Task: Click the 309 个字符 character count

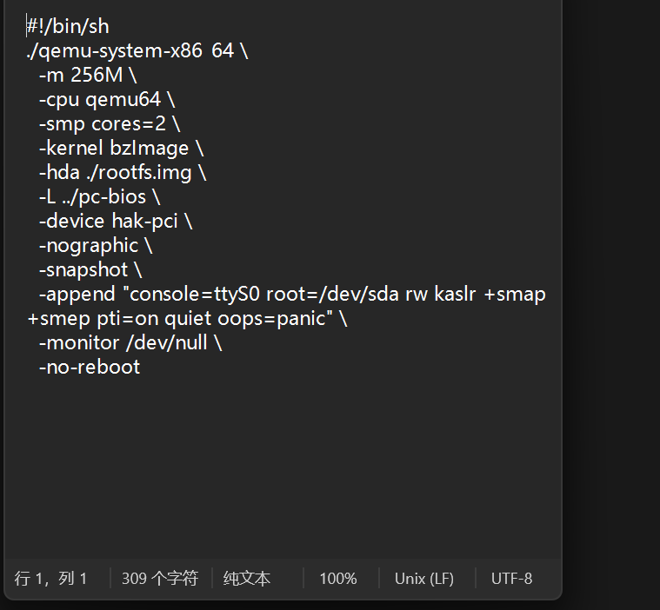Action: 160,579
